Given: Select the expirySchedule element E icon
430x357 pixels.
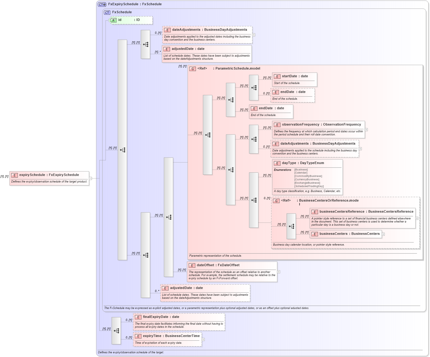Looking at the screenshot, I should pos(14,174).
